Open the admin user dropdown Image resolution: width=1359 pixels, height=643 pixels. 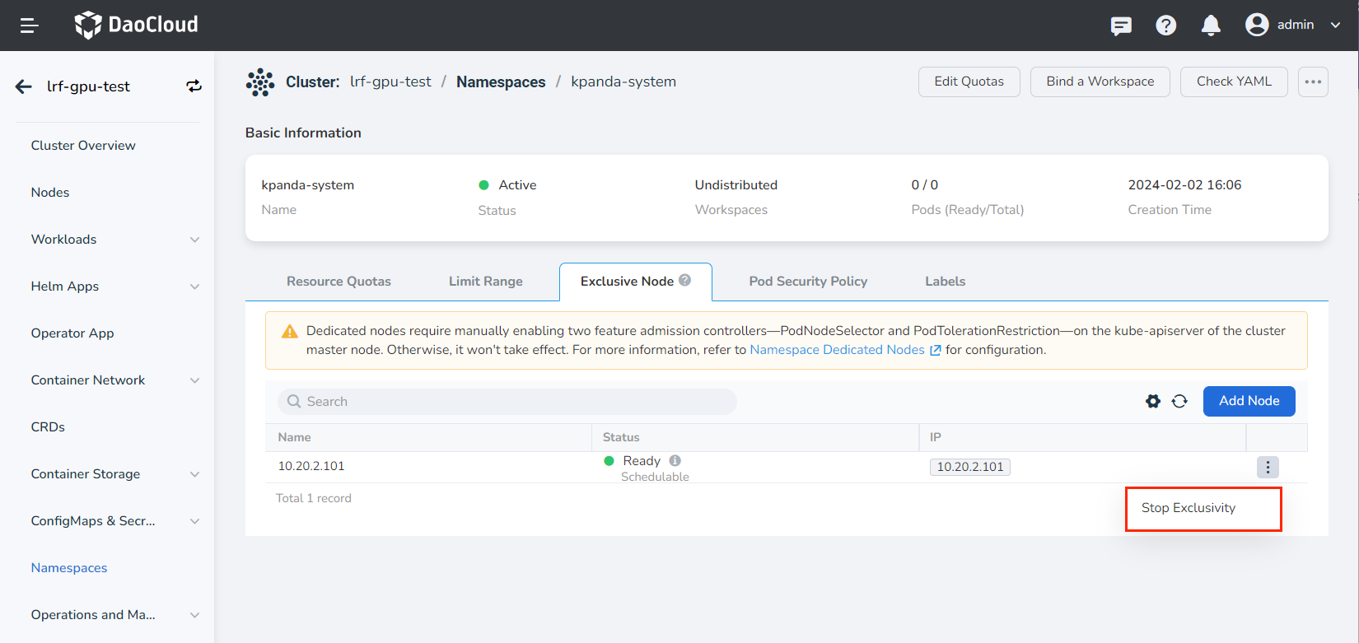pyautogui.click(x=1293, y=26)
